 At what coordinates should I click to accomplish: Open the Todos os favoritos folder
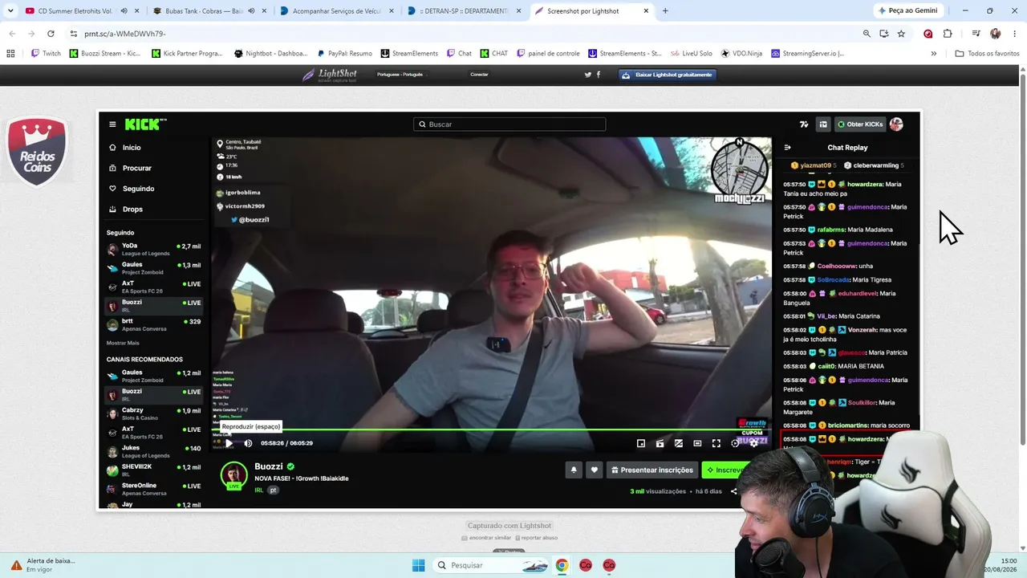pyautogui.click(x=987, y=54)
